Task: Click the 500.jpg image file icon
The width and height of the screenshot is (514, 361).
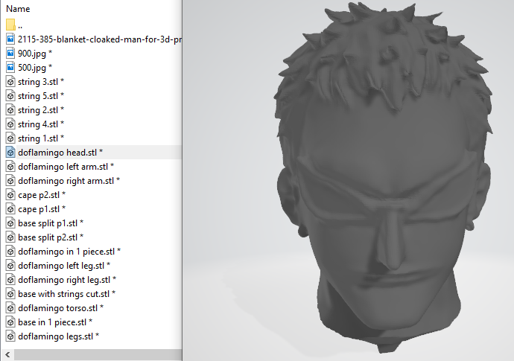Action: pos(10,67)
